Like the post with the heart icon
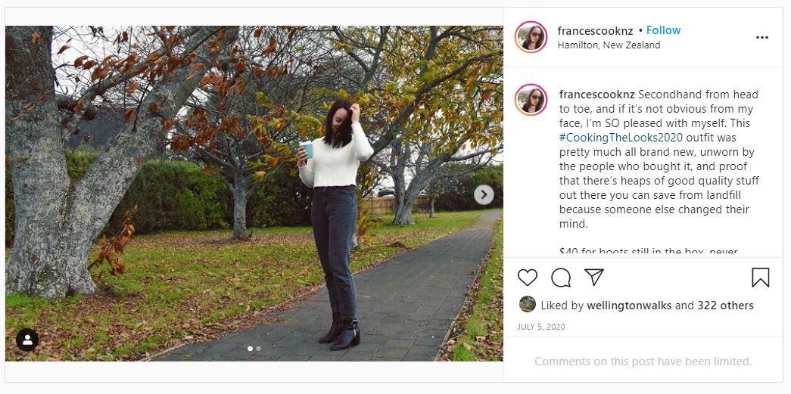The width and height of the screenshot is (791, 394). pos(528,278)
